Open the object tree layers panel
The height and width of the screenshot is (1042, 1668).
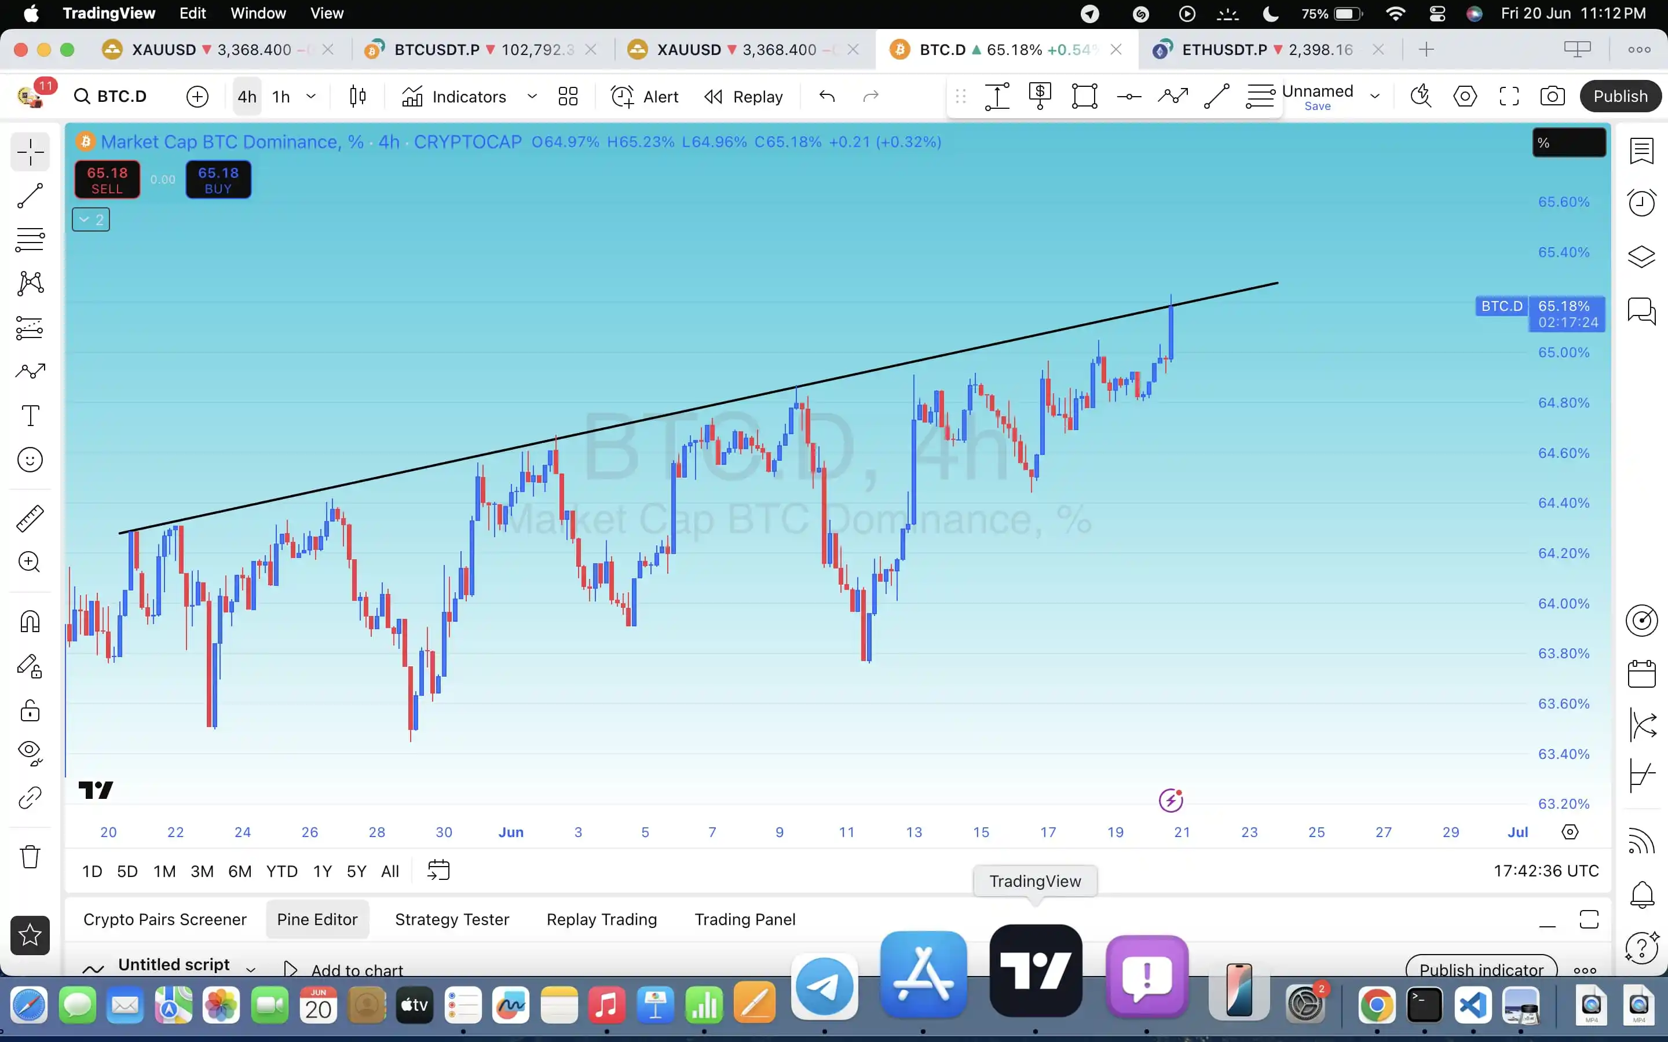1641,256
